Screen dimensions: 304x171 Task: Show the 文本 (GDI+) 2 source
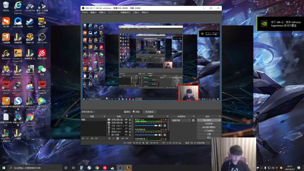pos(126,126)
